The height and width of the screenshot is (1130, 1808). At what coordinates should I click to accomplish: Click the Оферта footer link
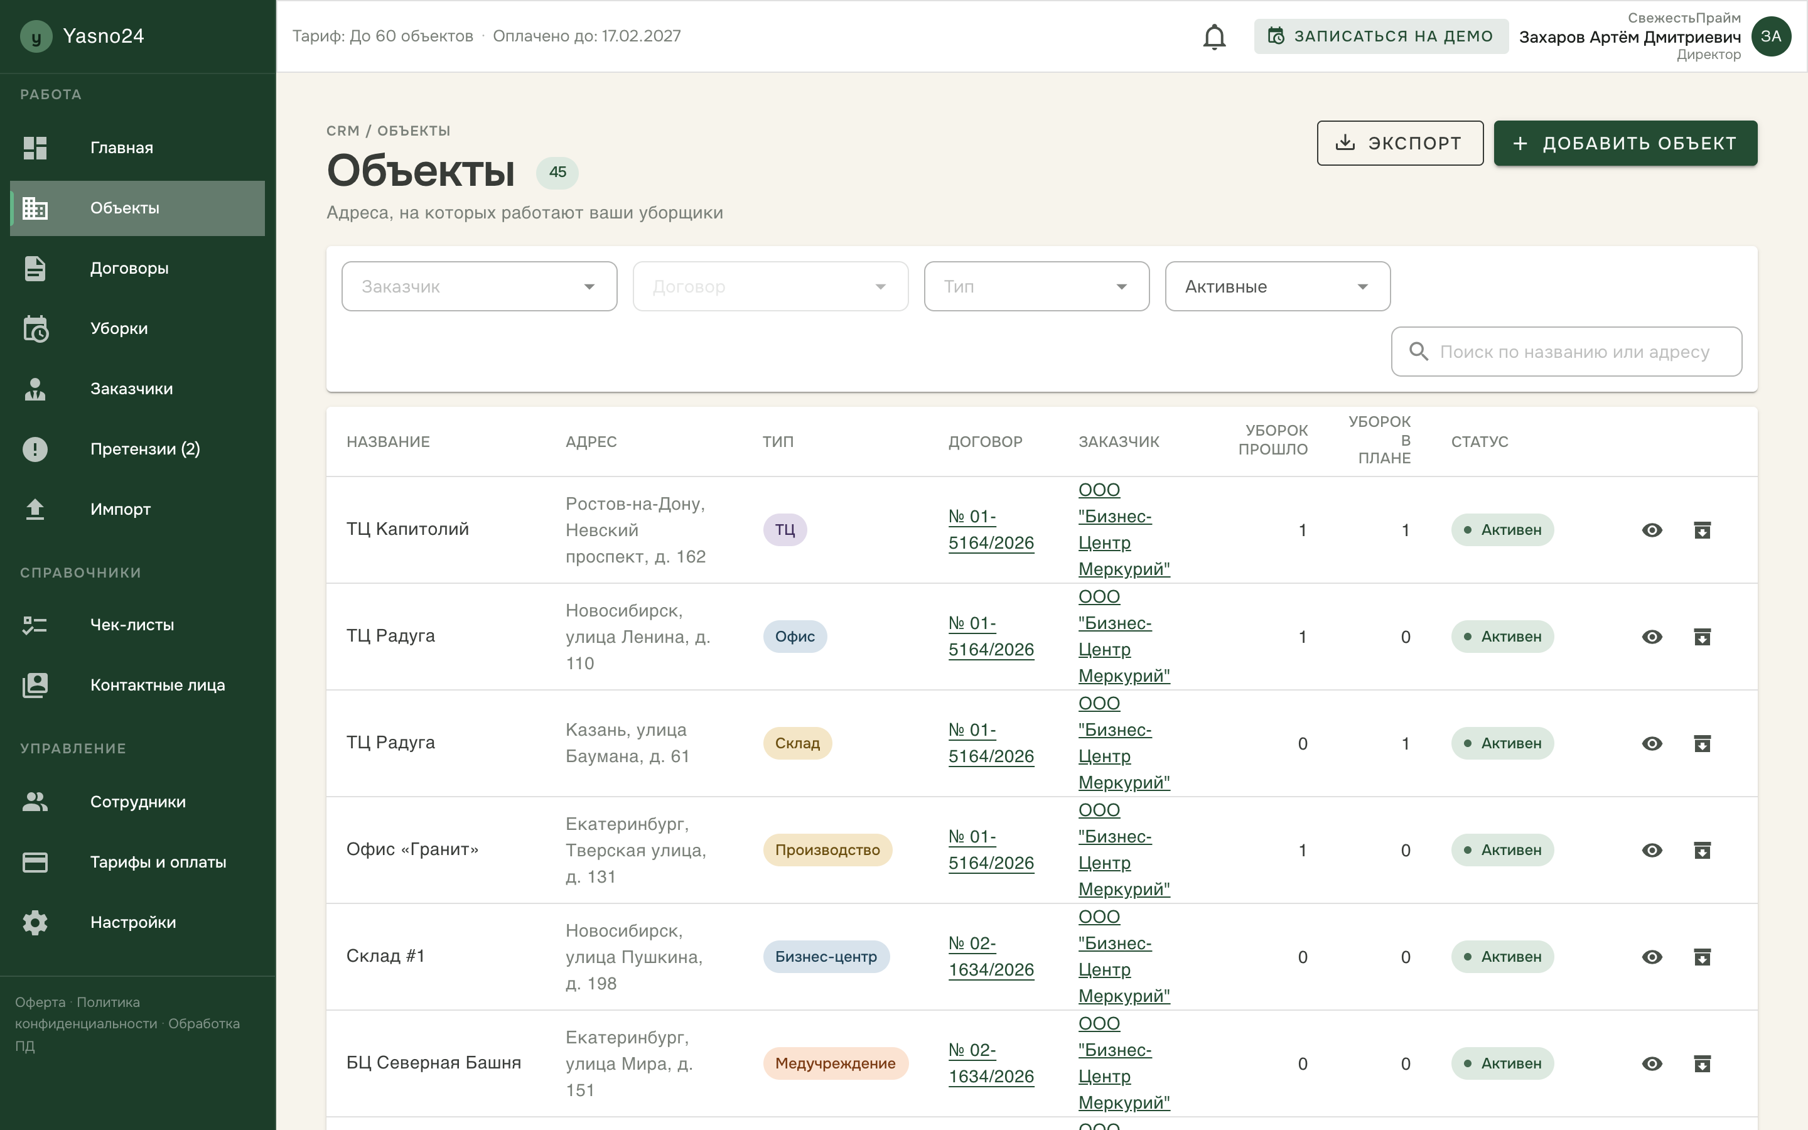[x=40, y=1002]
